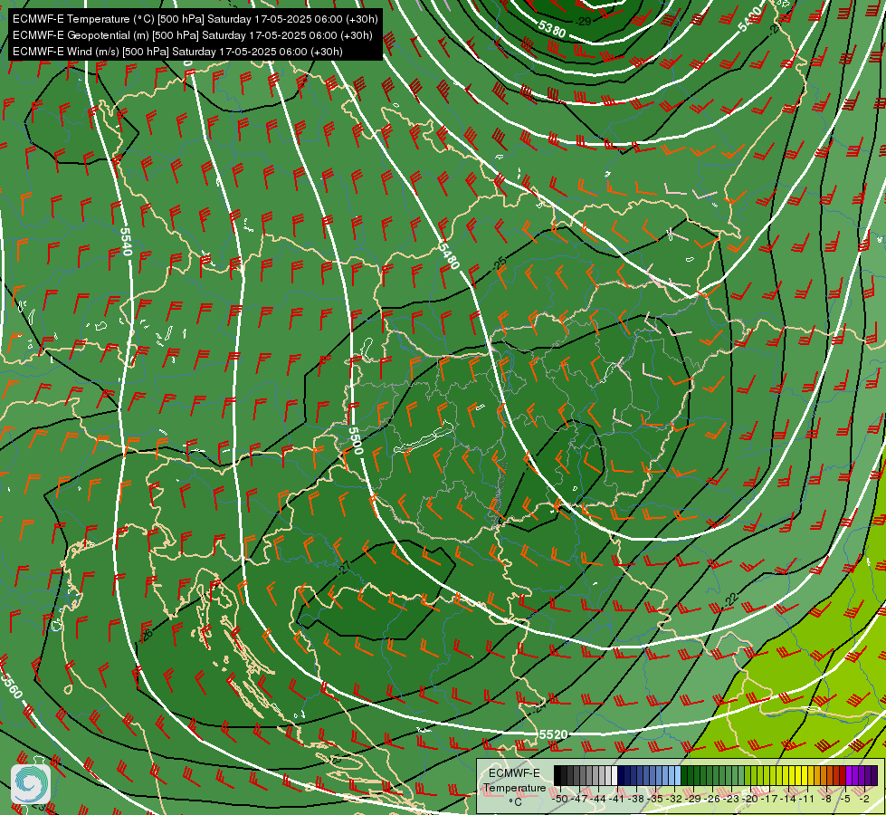Click the -20 legend tick label
The image size is (886, 815).
(750, 799)
